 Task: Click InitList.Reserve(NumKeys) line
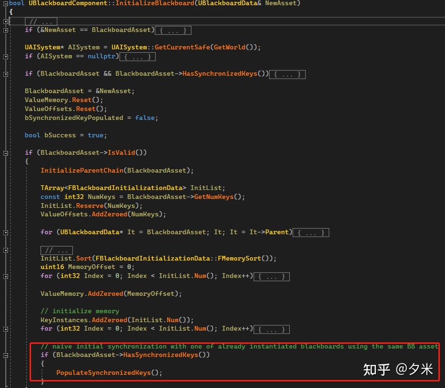91,206
